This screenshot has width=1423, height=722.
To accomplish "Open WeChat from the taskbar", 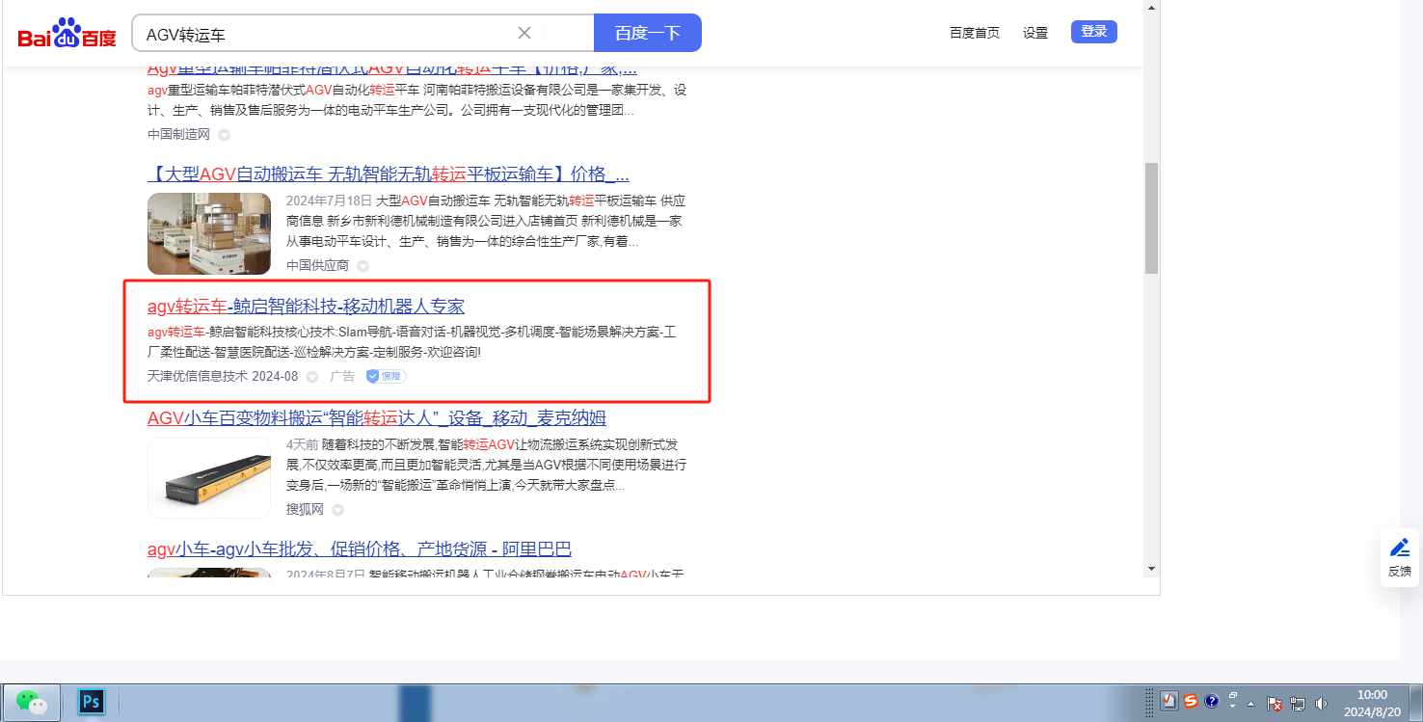I will [x=32, y=702].
